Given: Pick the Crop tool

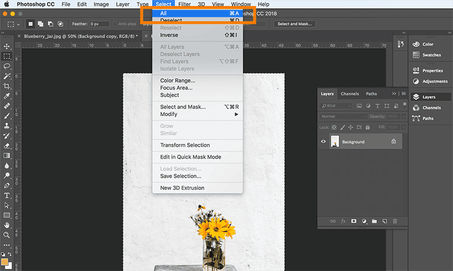Looking at the screenshot, I should [7, 86].
